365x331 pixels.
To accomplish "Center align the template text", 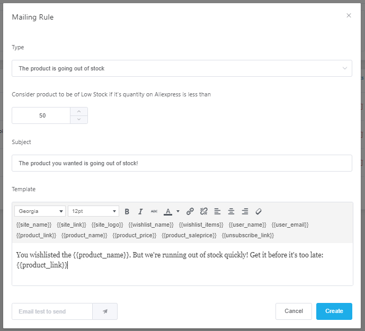I will (232, 211).
